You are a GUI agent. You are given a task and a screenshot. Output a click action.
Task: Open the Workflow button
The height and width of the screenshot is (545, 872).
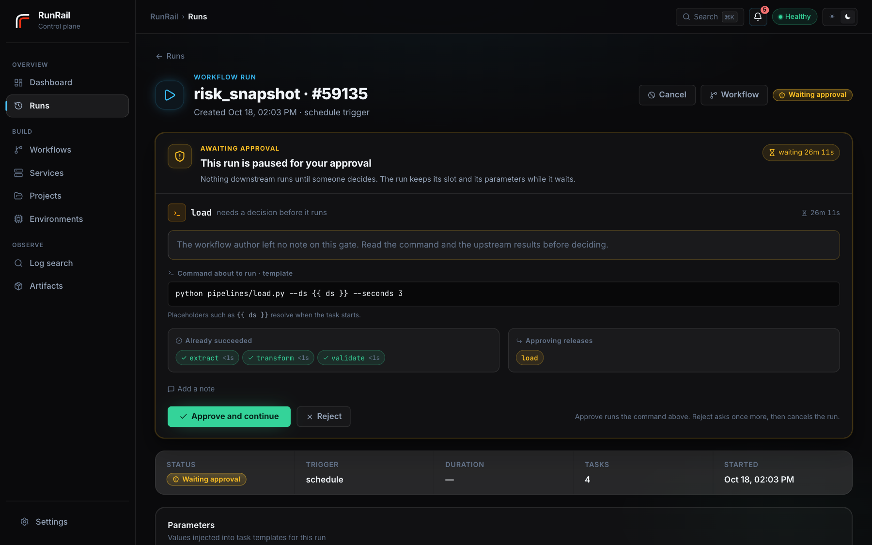point(734,95)
